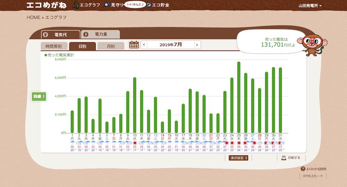This screenshot has width=347, height=187.
Task: Click the monkey mascot character
Action: [x=312, y=45]
